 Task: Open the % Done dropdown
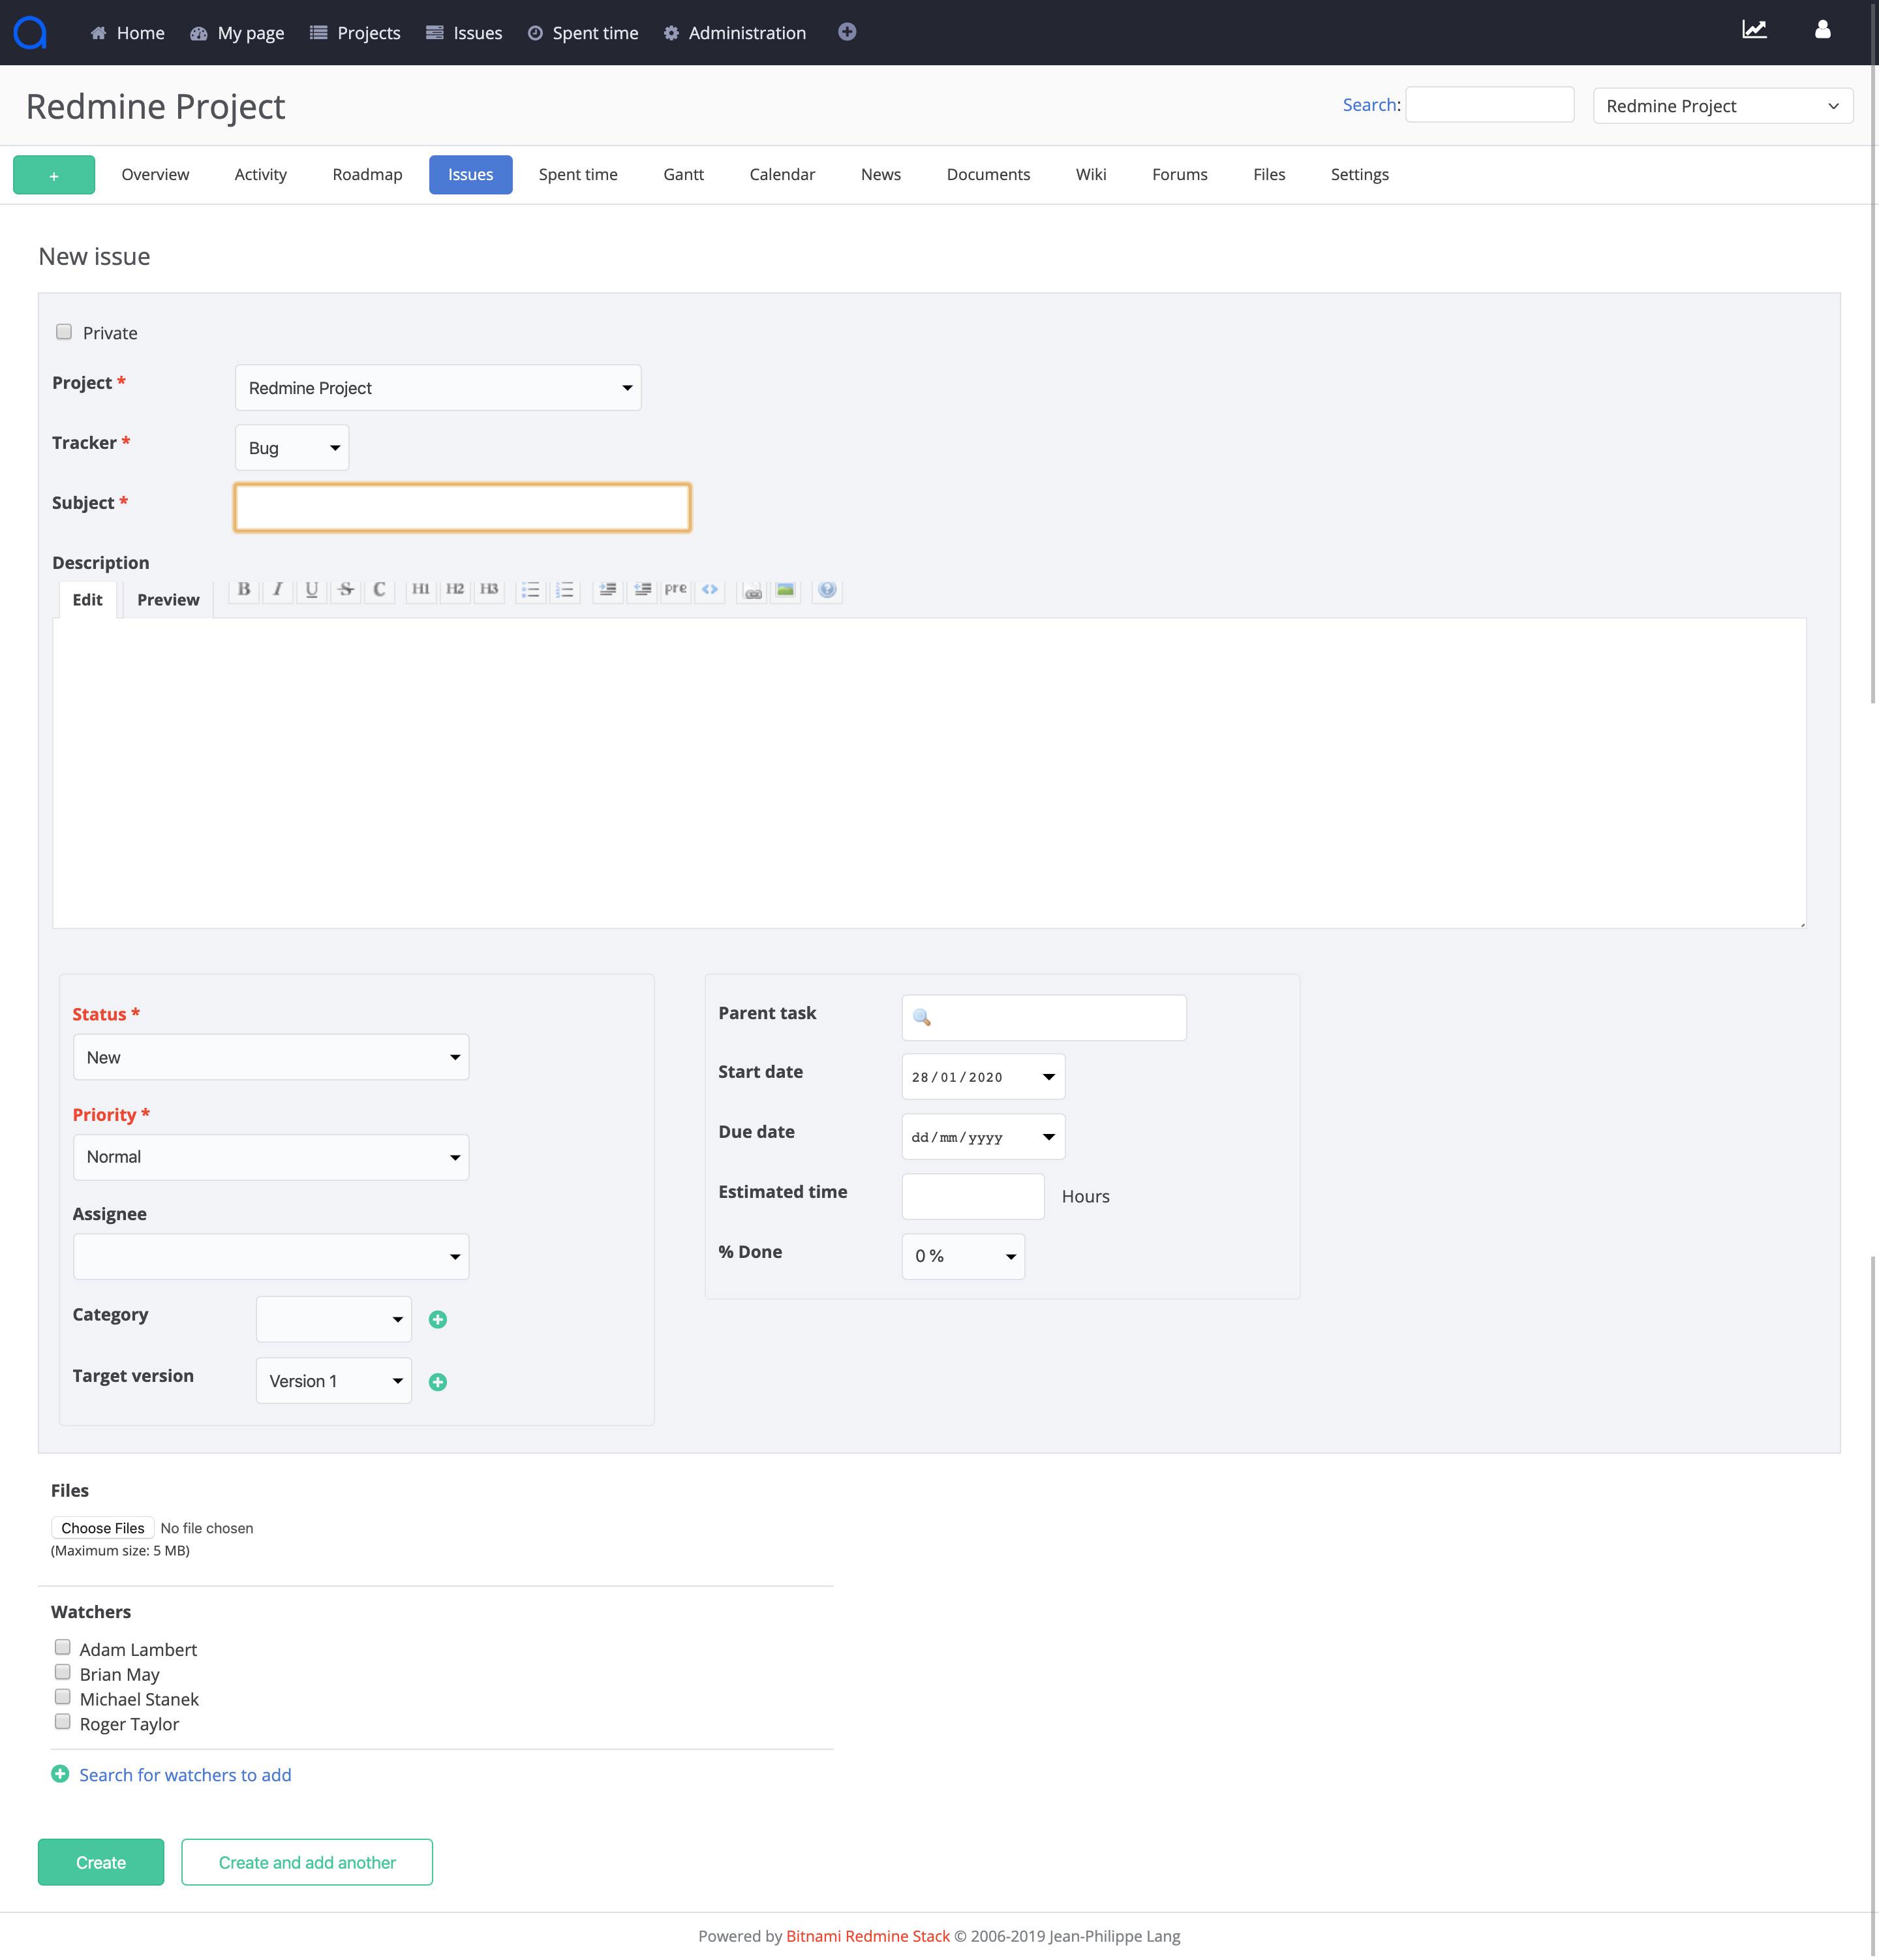click(963, 1257)
